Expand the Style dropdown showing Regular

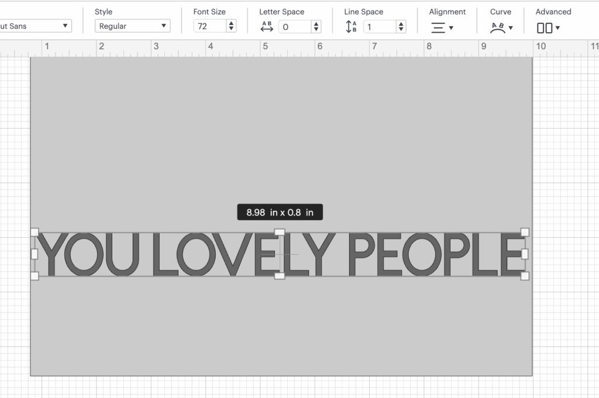[132, 26]
